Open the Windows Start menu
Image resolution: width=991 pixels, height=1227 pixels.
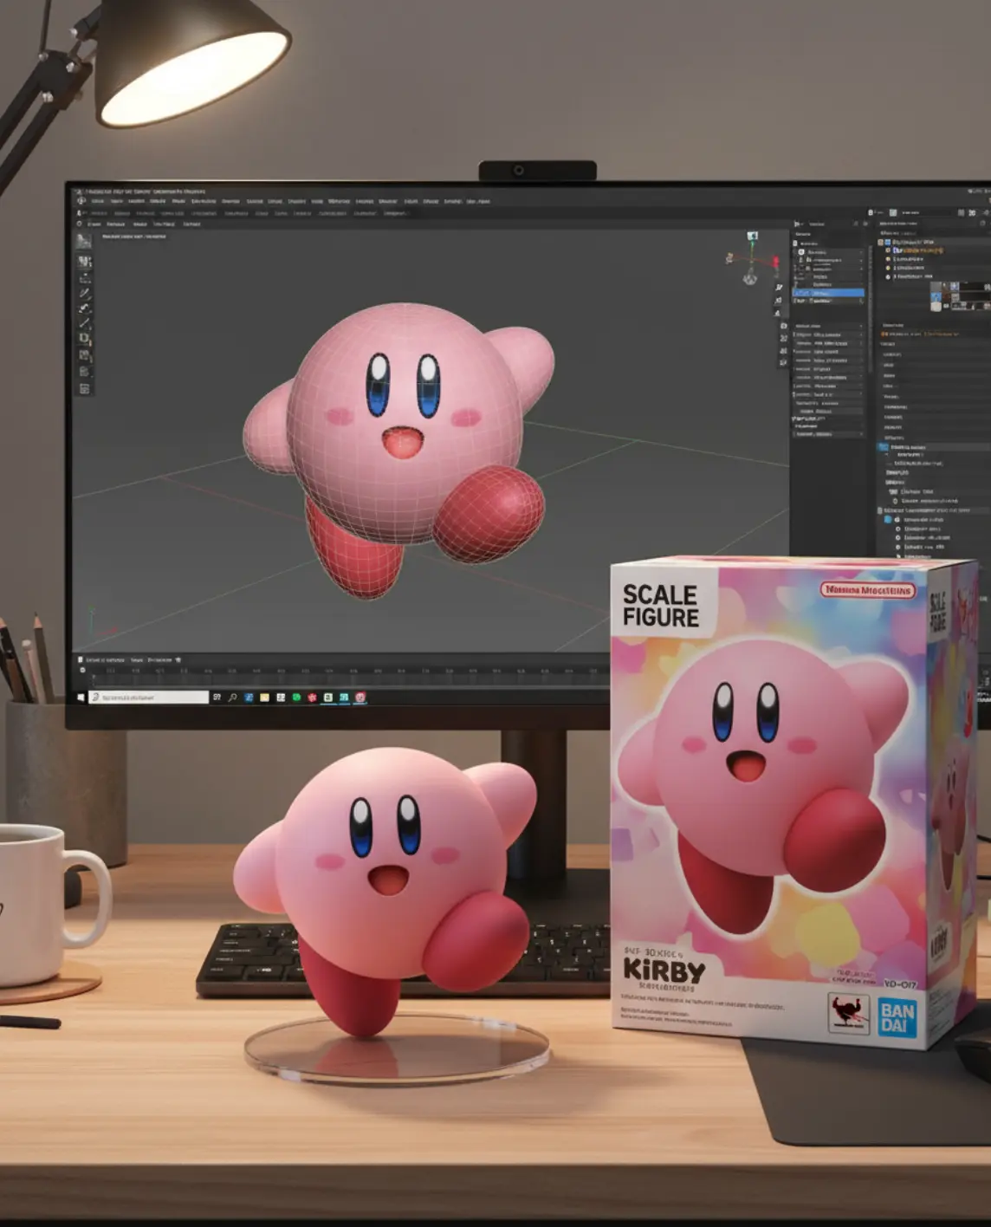(x=81, y=698)
